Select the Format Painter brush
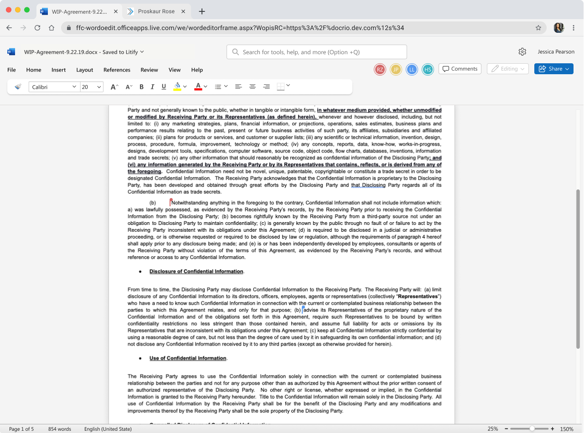The height and width of the screenshot is (433, 584). 18,87
